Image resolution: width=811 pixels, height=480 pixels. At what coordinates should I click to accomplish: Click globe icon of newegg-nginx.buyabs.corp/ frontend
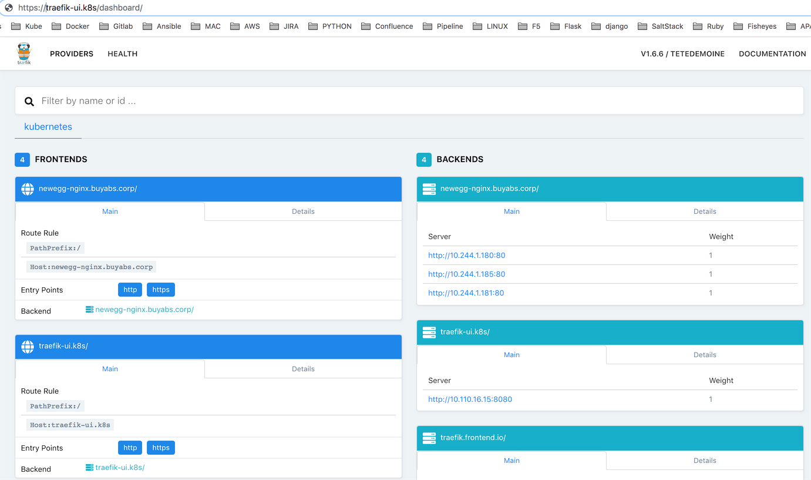(x=28, y=189)
